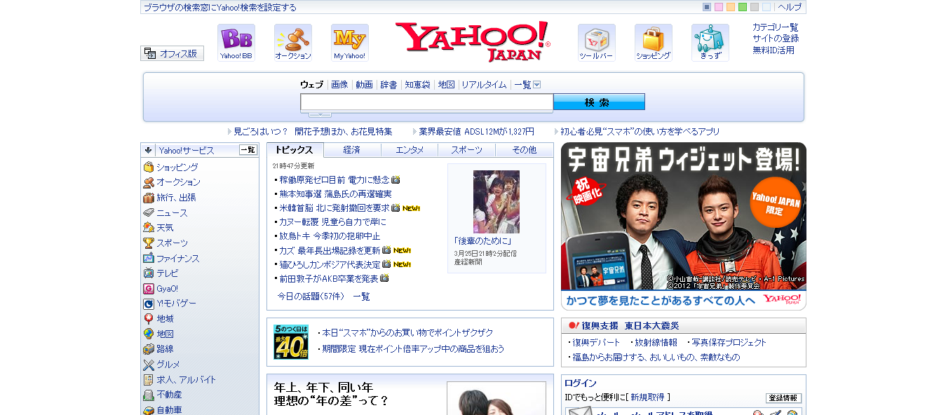Open the きっず robot icon
Screen dimensions: 946x415
710,43
